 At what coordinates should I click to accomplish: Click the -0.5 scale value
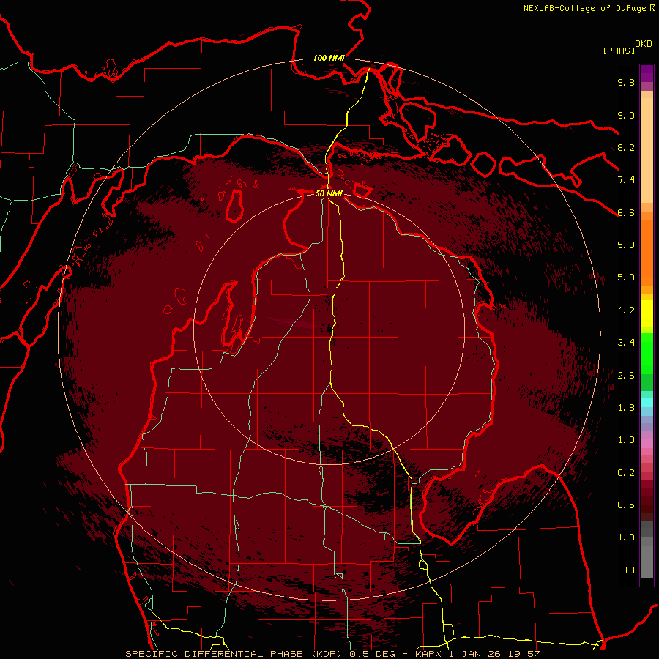[623, 505]
